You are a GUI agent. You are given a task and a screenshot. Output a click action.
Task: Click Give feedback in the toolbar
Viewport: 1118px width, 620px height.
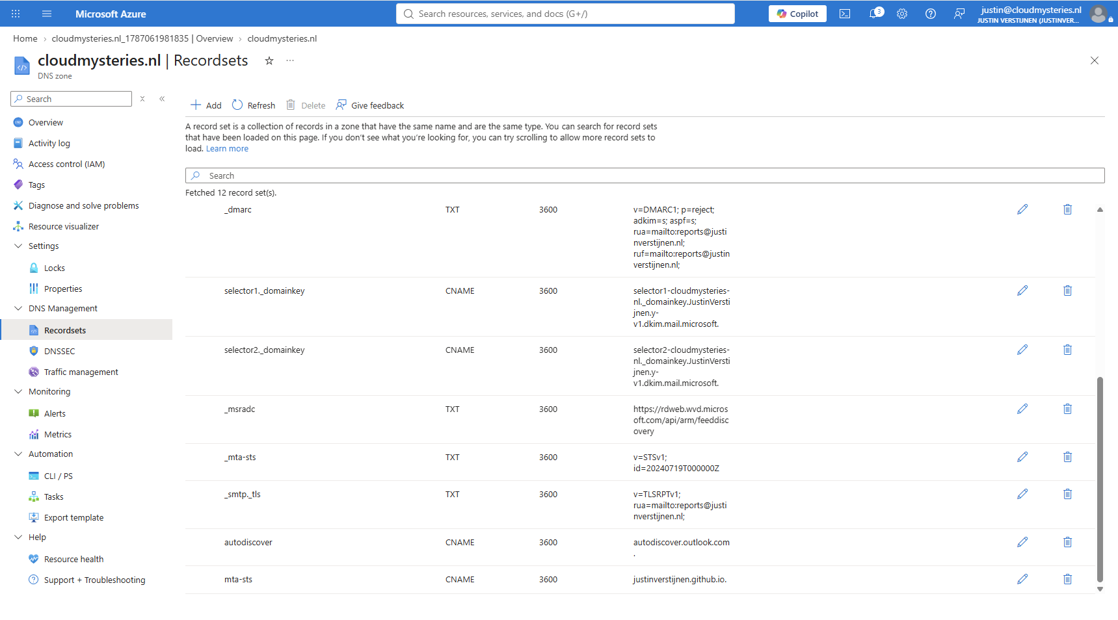[370, 105]
